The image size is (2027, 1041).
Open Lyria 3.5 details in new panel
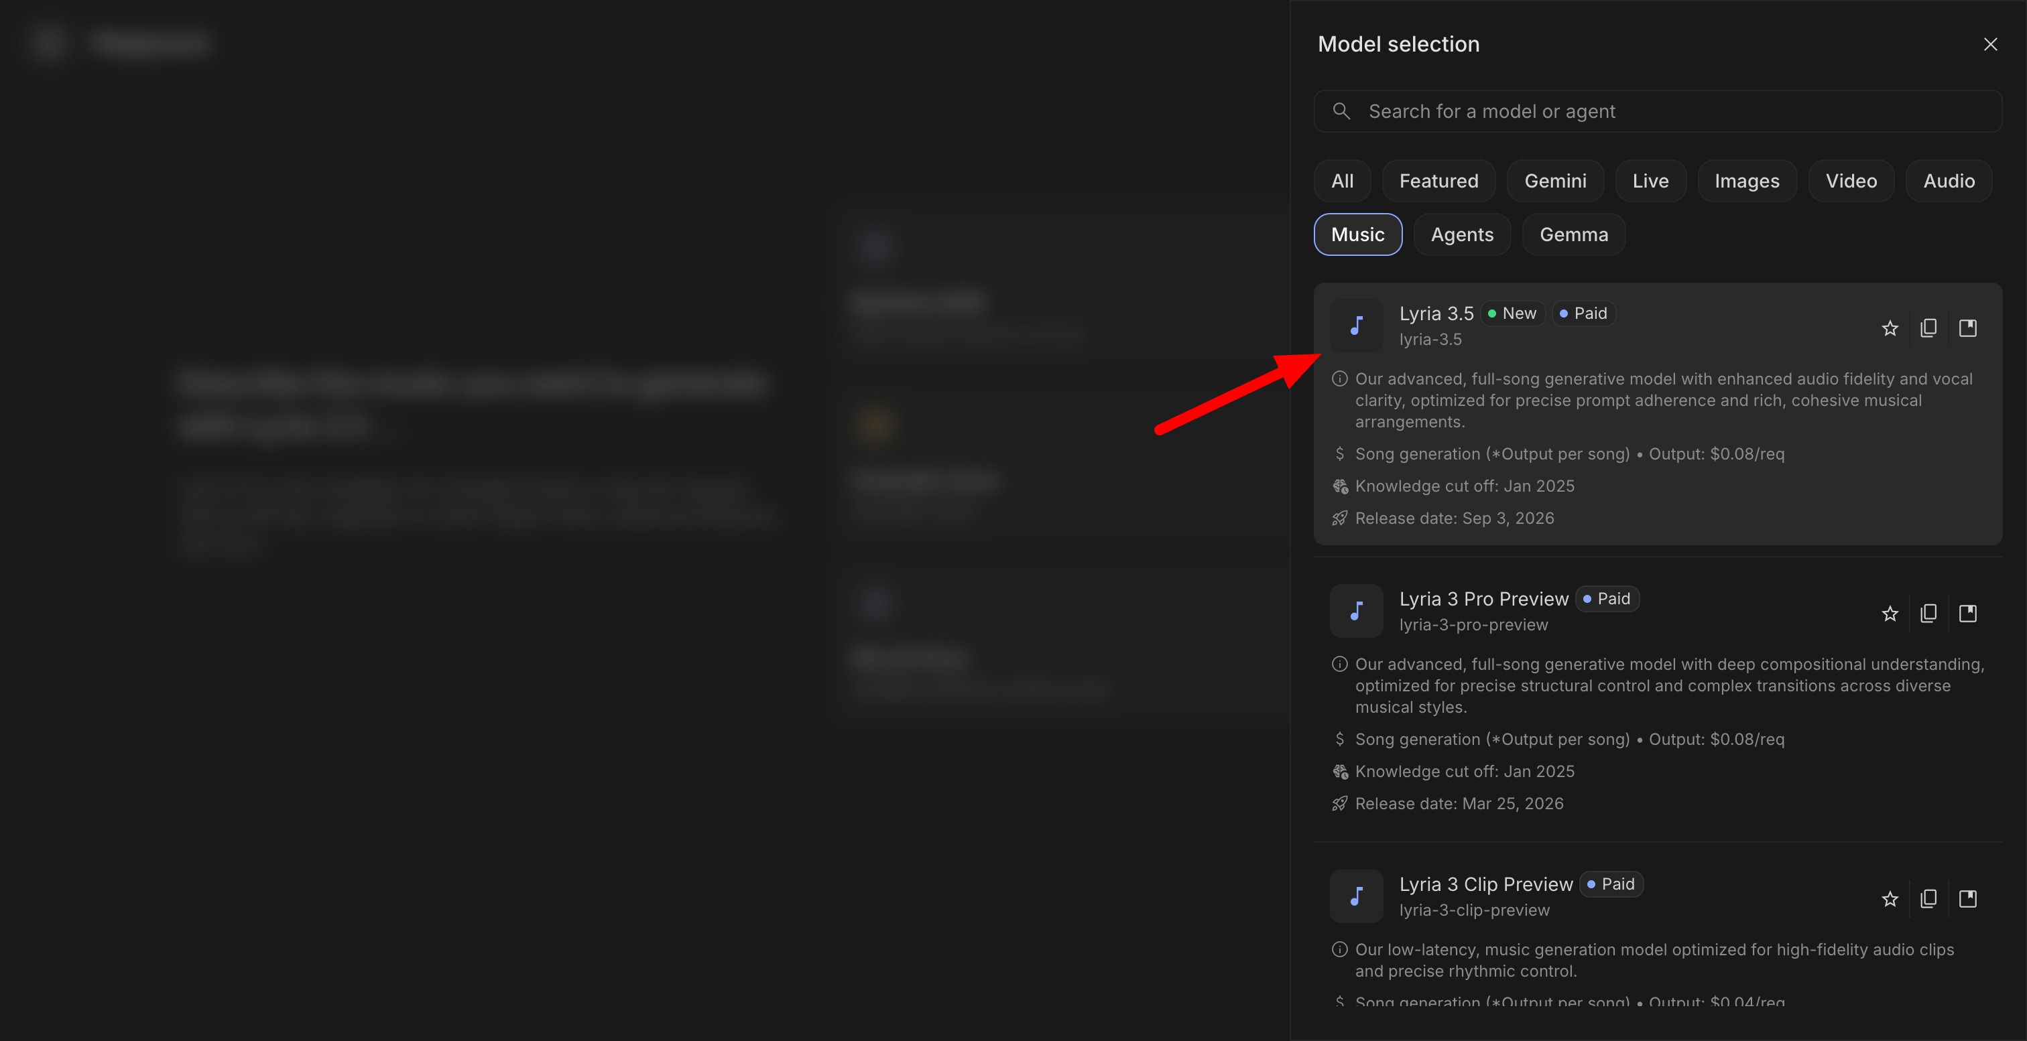point(1968,328)
